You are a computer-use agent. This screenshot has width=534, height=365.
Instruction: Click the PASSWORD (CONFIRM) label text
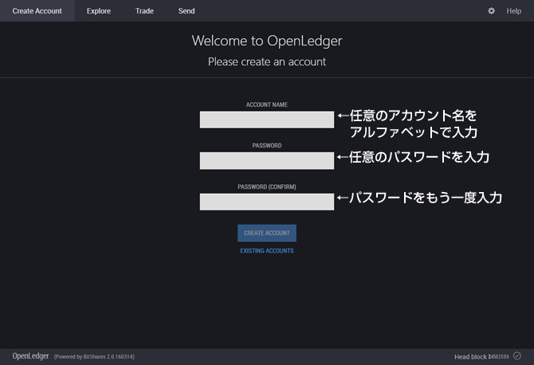(x=266, y=186)
